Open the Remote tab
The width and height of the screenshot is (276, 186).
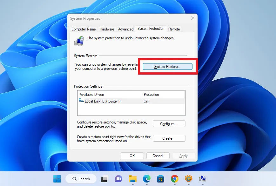(174, 29)
